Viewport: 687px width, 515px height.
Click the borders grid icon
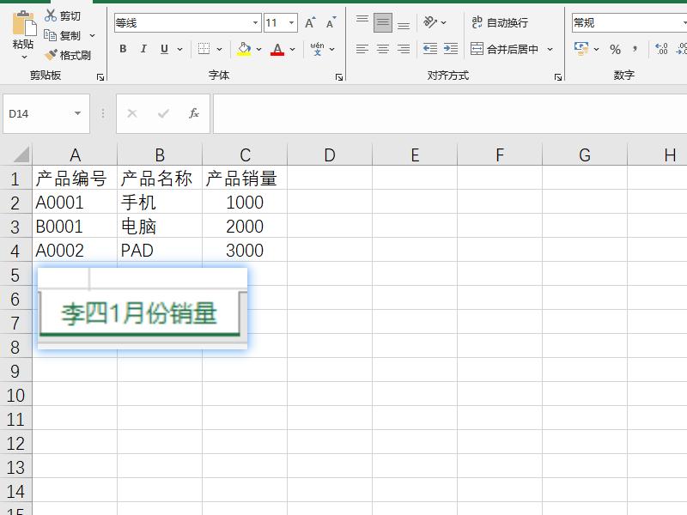click(x=204, y=49)
